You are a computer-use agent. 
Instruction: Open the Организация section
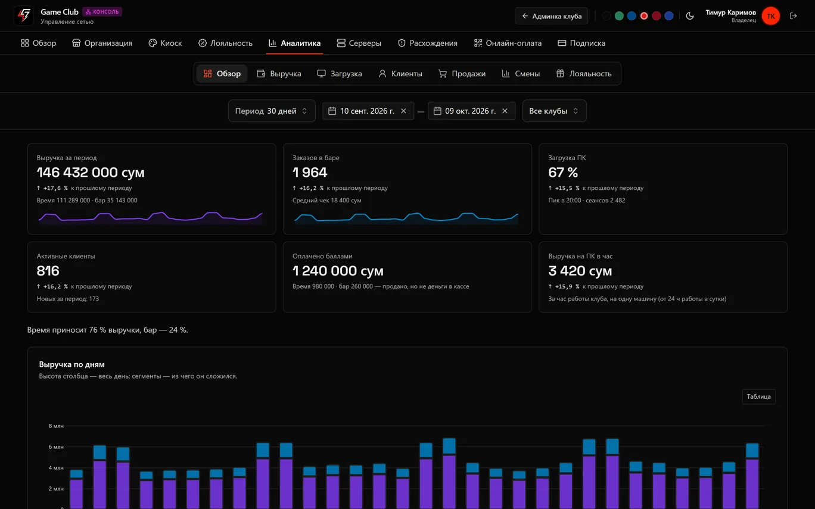click(x=102, y=43)
